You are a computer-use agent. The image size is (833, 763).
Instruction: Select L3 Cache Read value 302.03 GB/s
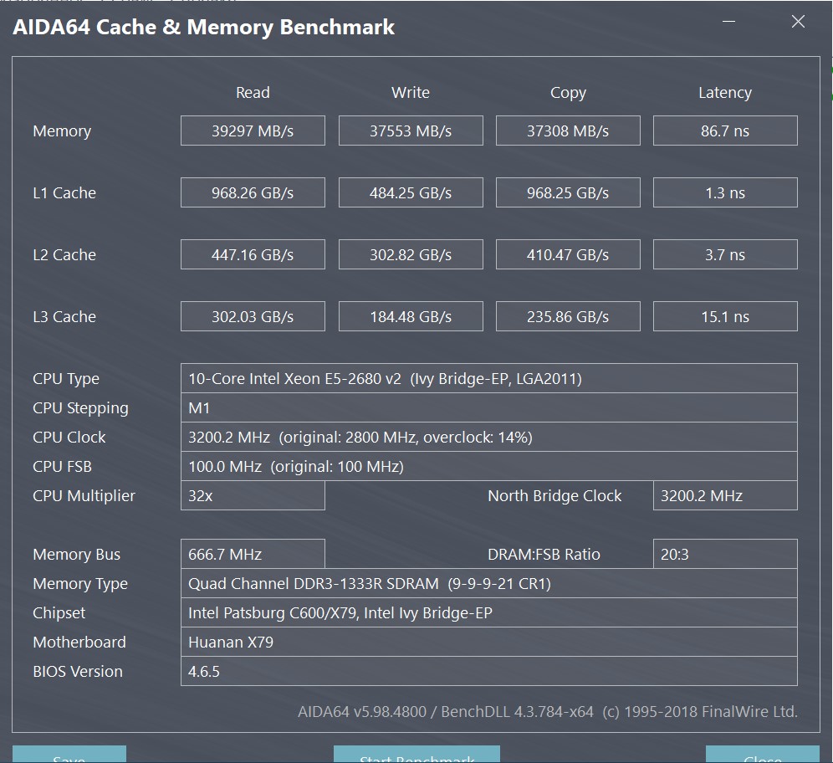253,317
